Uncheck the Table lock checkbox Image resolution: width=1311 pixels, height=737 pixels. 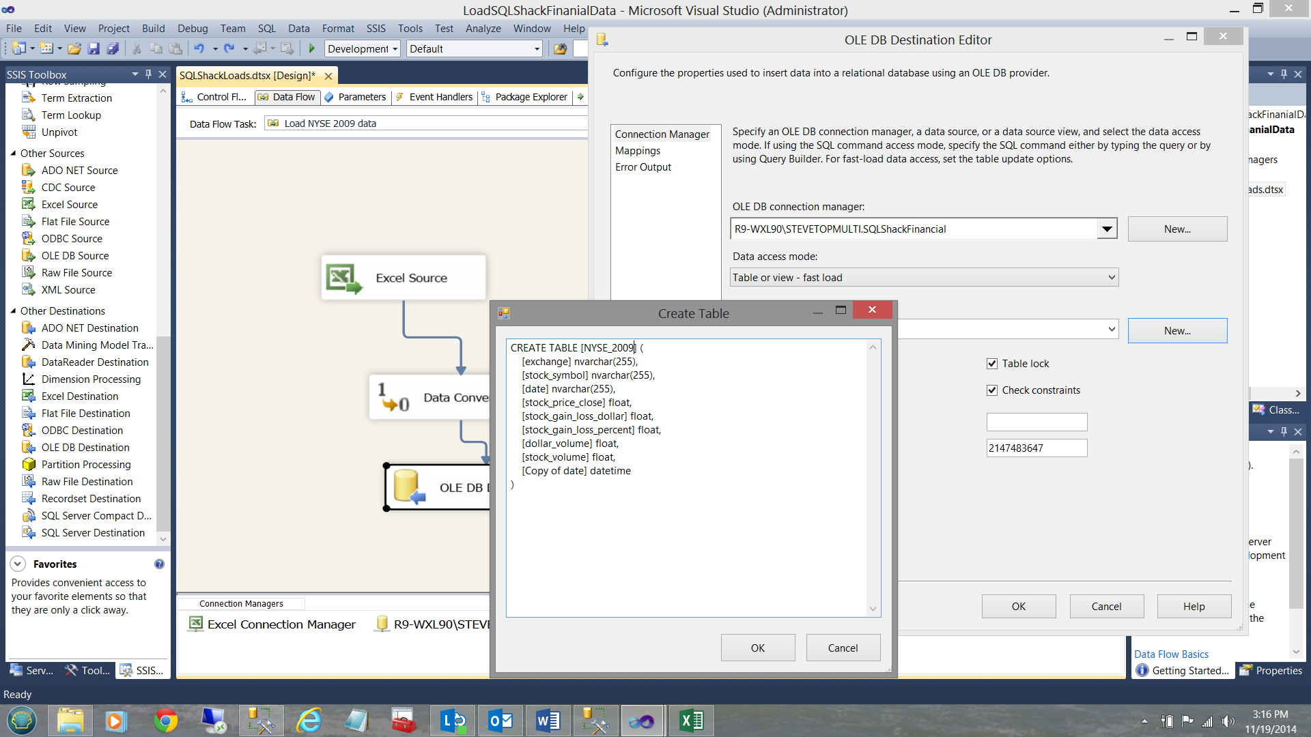click(992, 364)
